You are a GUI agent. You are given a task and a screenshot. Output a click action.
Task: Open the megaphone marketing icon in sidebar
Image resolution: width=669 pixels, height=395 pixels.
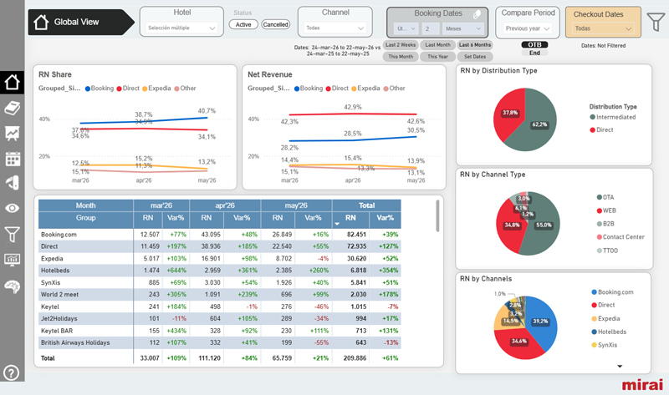[x=12, y=183]
